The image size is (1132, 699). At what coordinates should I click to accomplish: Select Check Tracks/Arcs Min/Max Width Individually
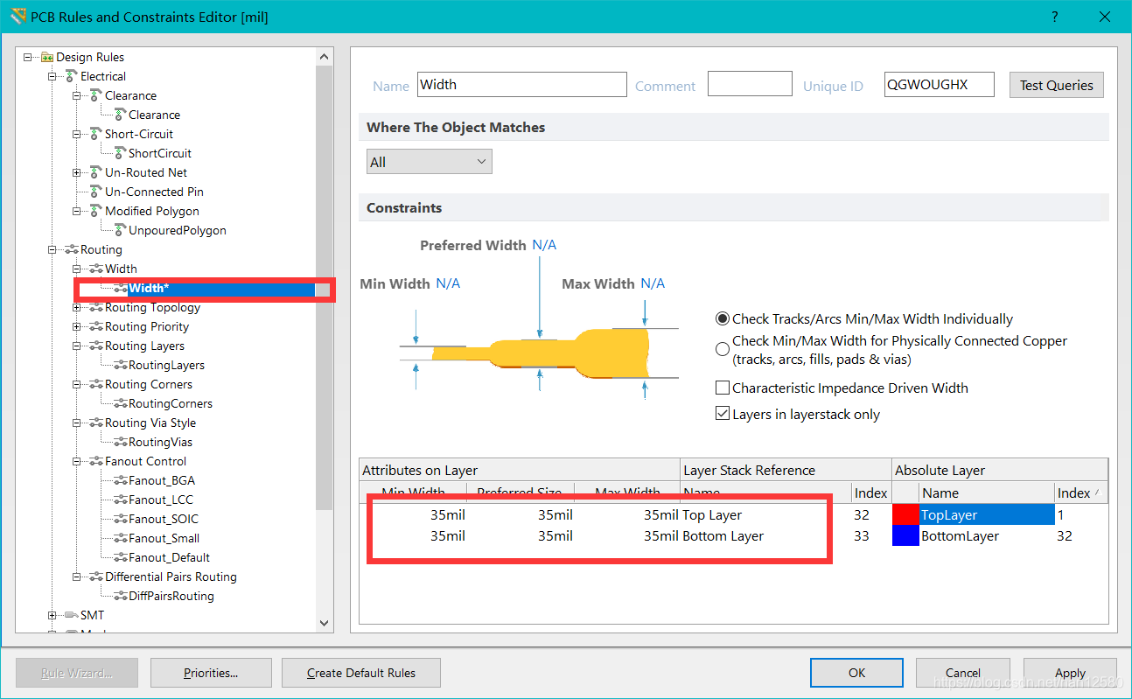(x=723, y=319)
